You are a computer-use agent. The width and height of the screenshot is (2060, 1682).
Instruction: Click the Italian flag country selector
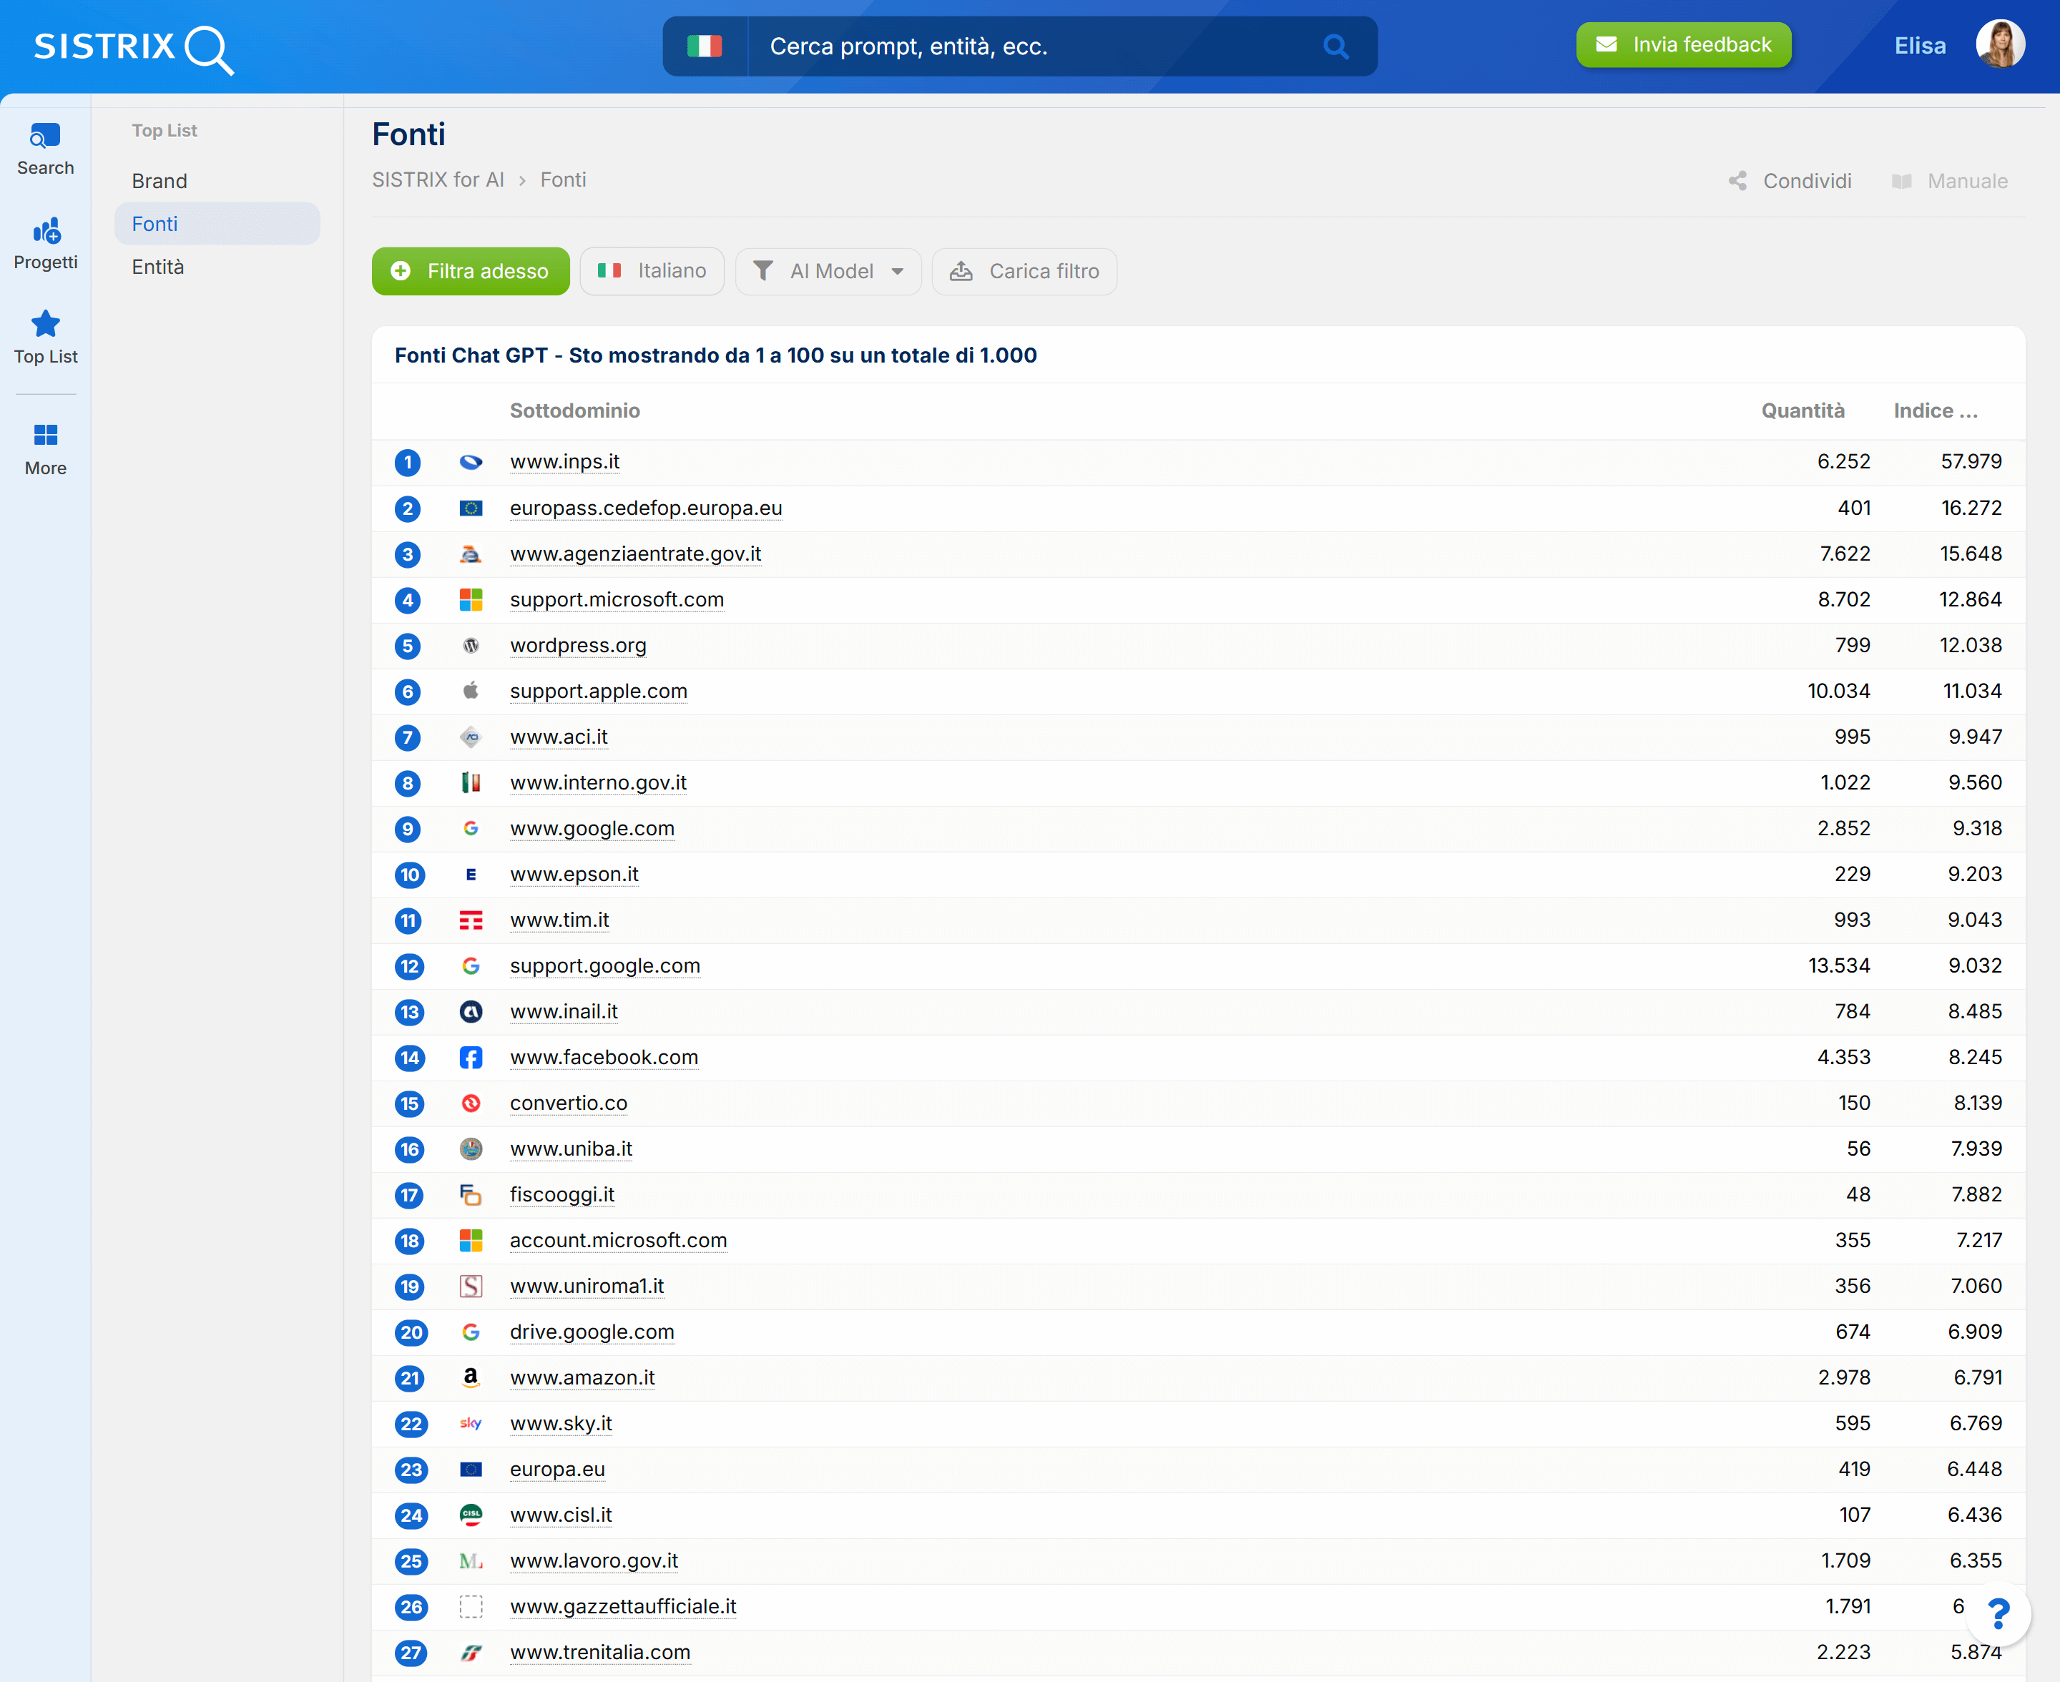(705, 46)
